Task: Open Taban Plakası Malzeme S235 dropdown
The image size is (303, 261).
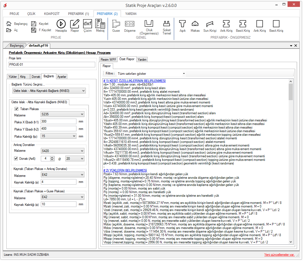Action: tap(62, 114)
